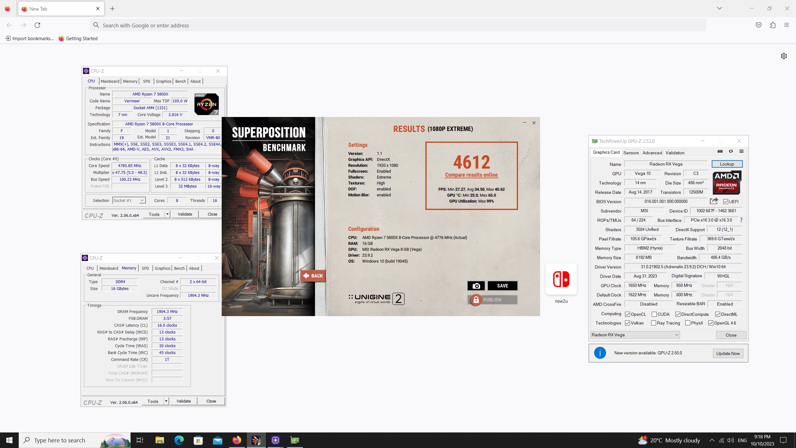Open the Firefox extensions icon

click(773, 25)
